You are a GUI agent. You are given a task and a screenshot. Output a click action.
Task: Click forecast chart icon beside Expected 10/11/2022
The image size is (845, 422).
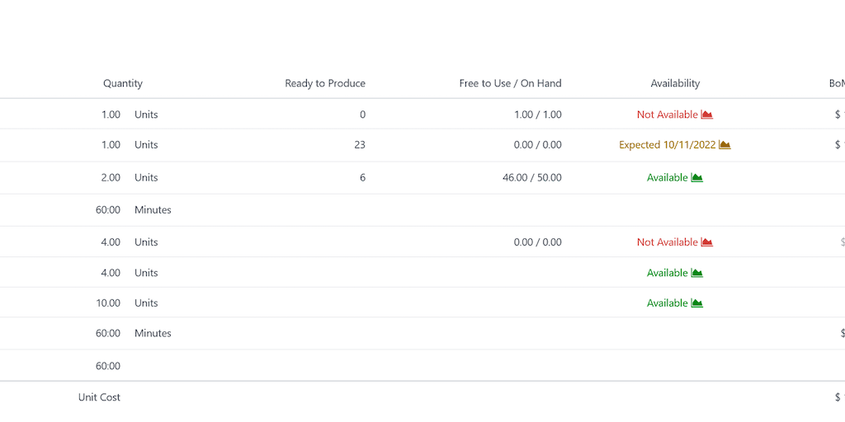[725, 145]
